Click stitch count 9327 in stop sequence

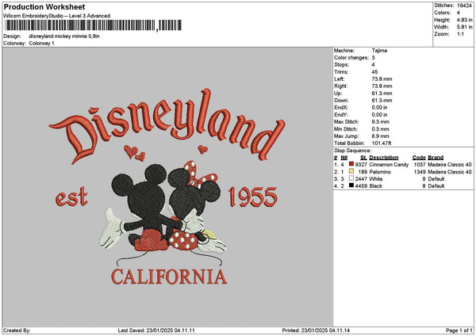(361, 164)
